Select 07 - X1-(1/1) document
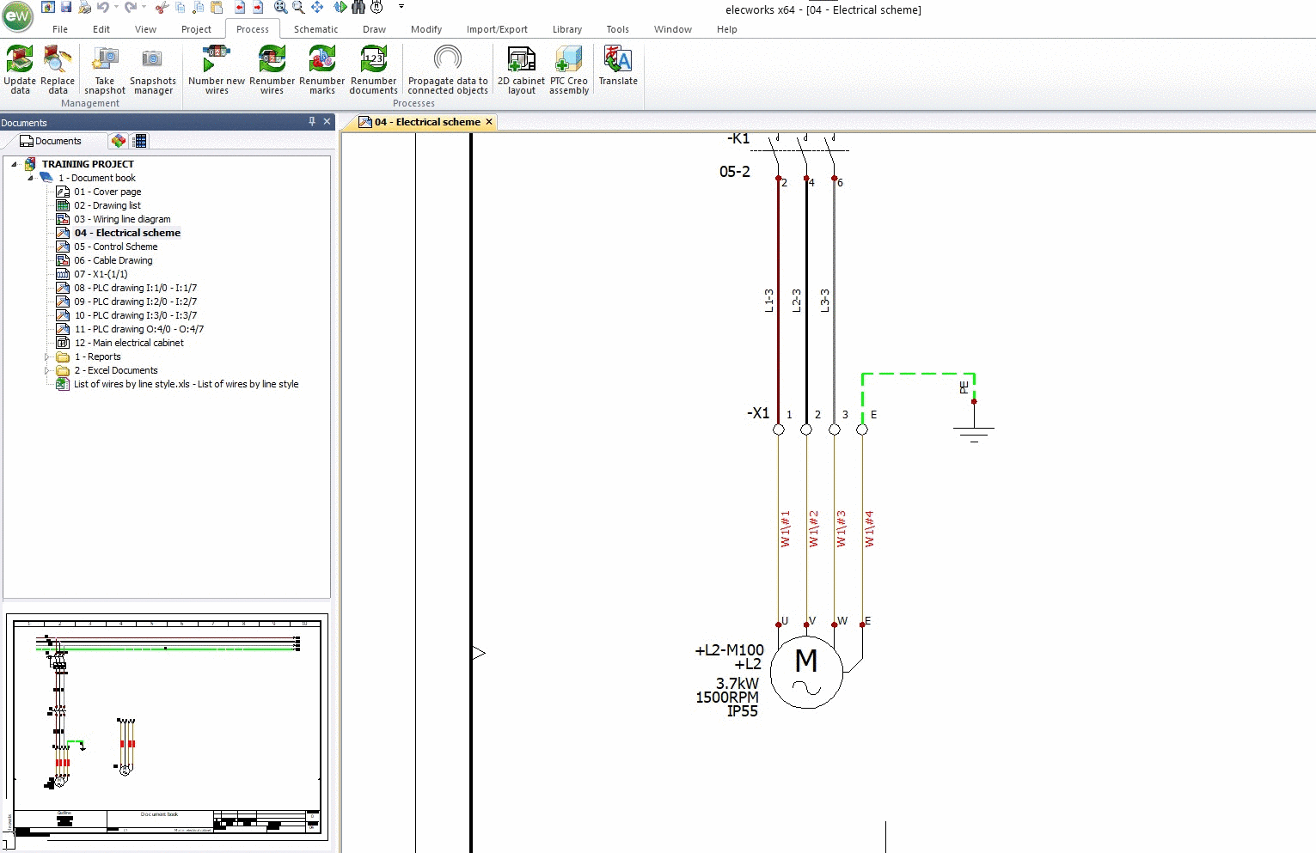The width and height of the screenshot is (1316, 853). pos(101,274)
